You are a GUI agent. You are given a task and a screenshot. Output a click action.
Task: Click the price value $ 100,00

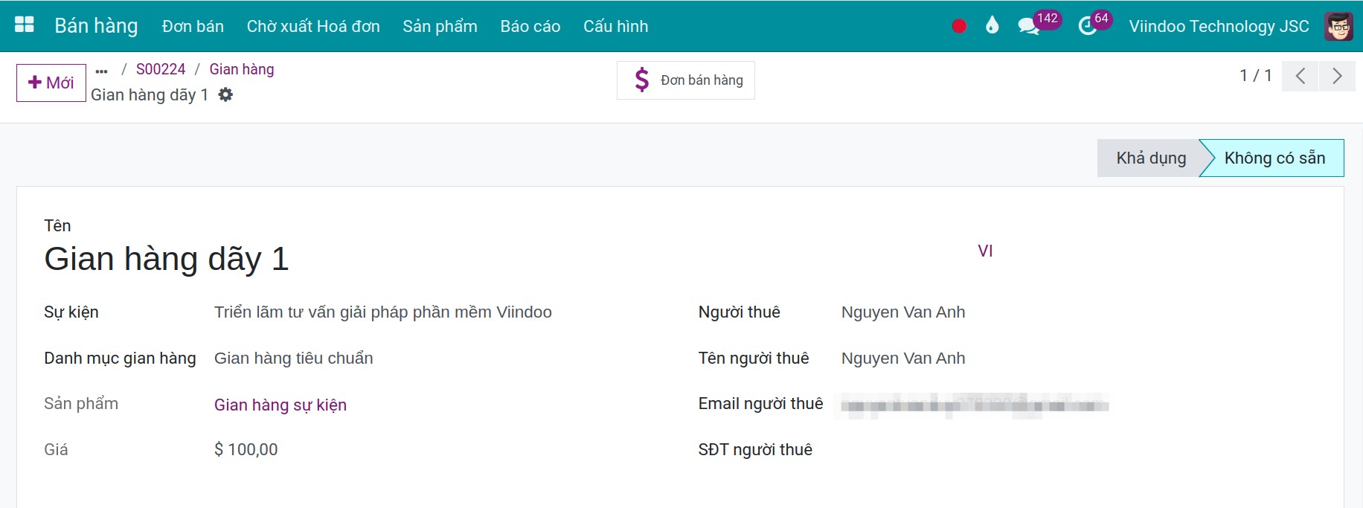click(x=246, y=449)
